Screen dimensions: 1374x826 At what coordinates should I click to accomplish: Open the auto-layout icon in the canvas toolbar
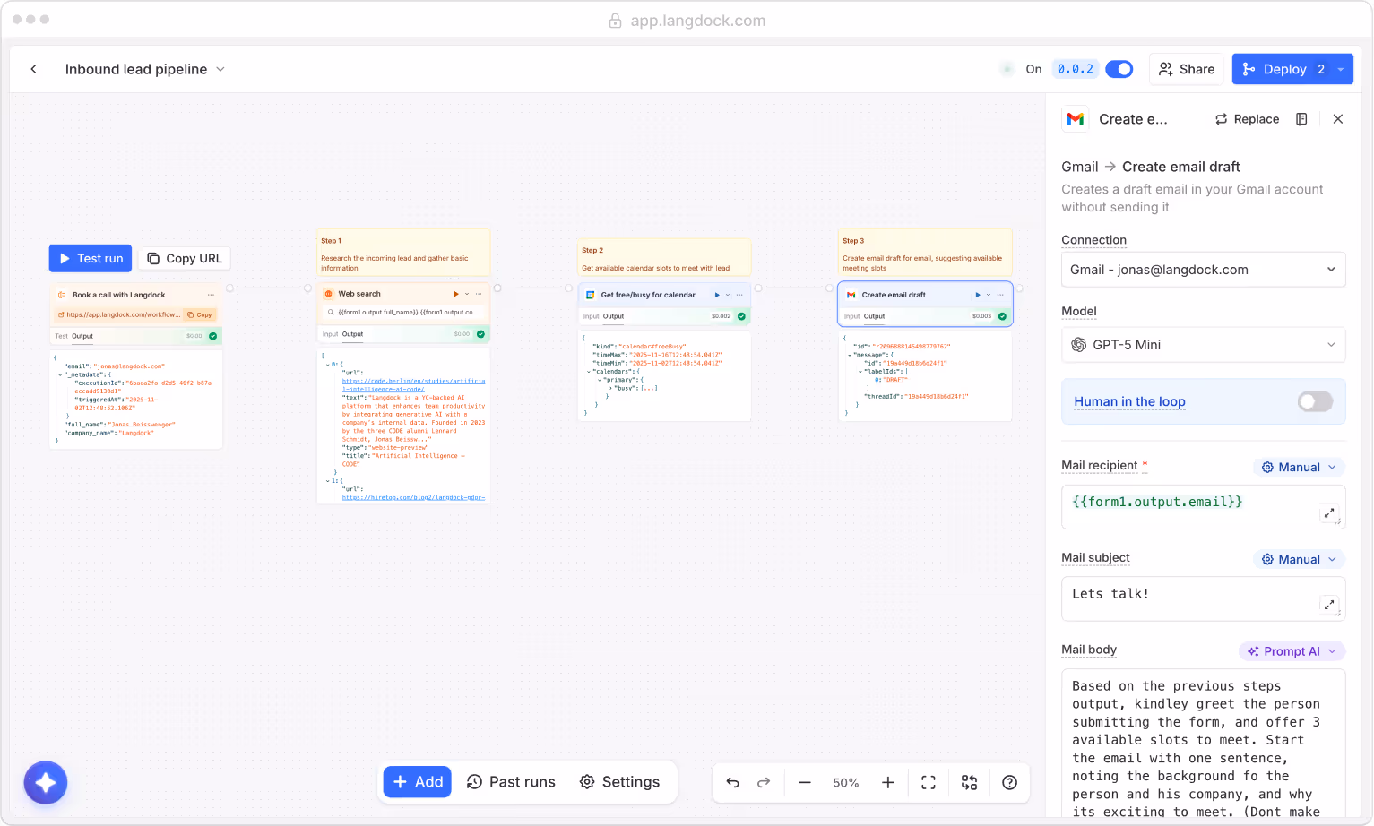point(968,782)
